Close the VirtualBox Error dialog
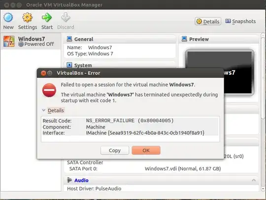 [x=43, y=73]
